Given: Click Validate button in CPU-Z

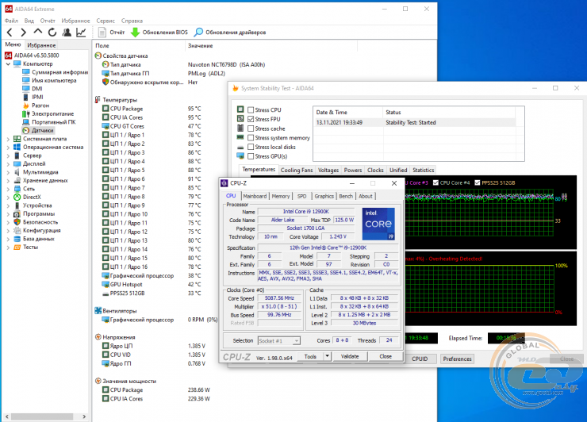Looking at the screenshot, I should (x=350, y=356).
